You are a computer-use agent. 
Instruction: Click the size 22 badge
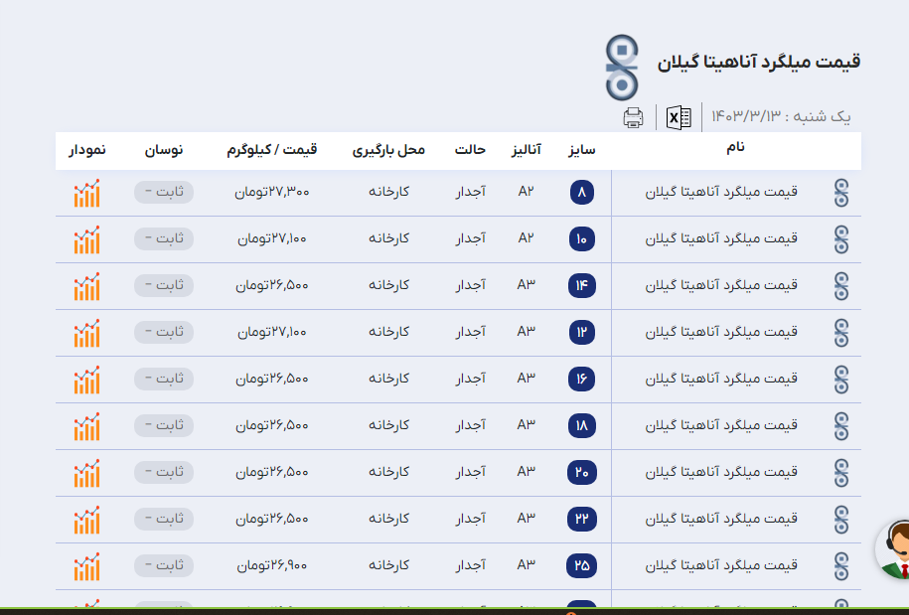(x=581, y=520)
